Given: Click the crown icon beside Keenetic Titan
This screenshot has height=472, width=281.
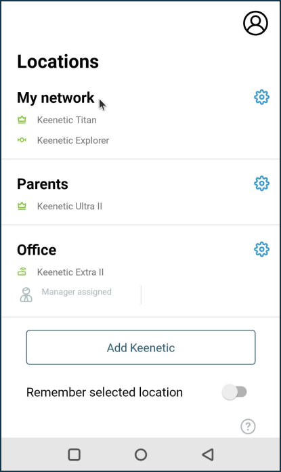Looking at the screenshot, I should (x=22, y=120).
